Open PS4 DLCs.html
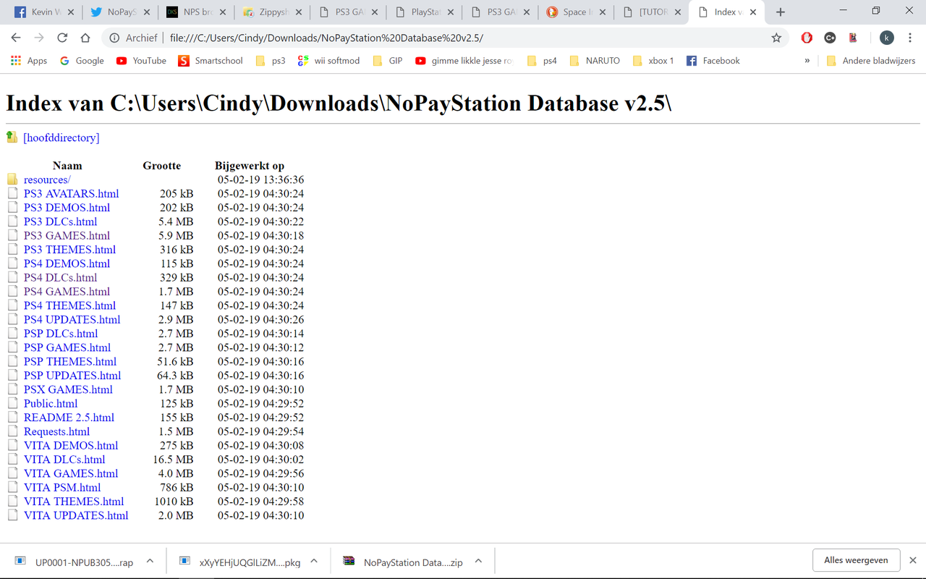 (60, 277)
